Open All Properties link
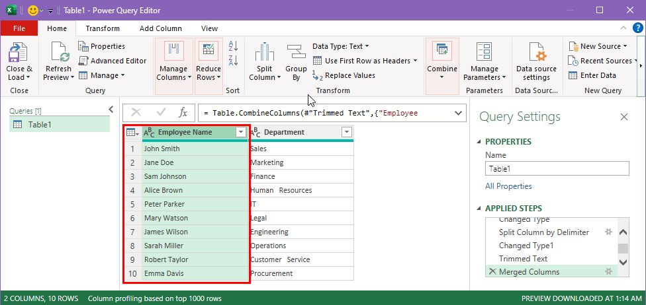The image size is (646, 305). [x=508, y=186]
